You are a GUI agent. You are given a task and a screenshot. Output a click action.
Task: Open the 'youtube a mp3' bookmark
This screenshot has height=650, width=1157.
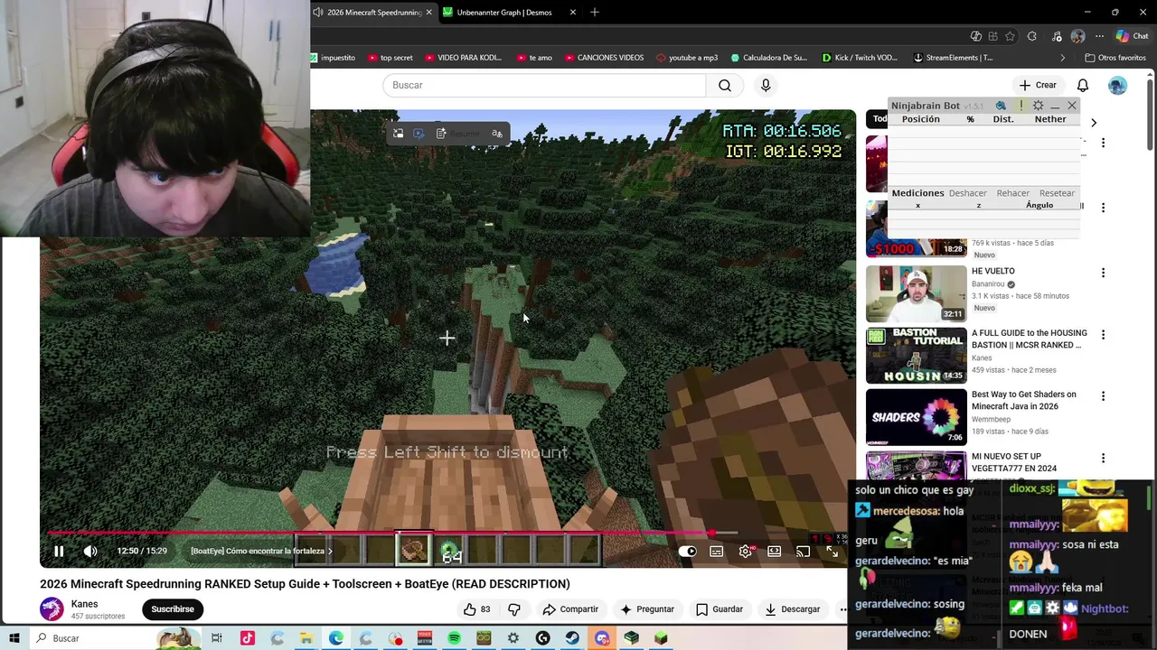pos(687,58)
